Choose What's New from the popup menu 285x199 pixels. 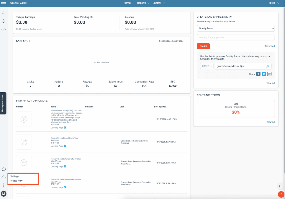coord(16,180)
